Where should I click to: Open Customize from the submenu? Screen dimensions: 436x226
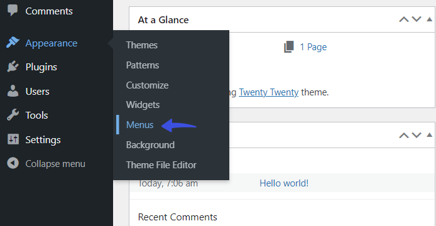(x=147, y=85)
